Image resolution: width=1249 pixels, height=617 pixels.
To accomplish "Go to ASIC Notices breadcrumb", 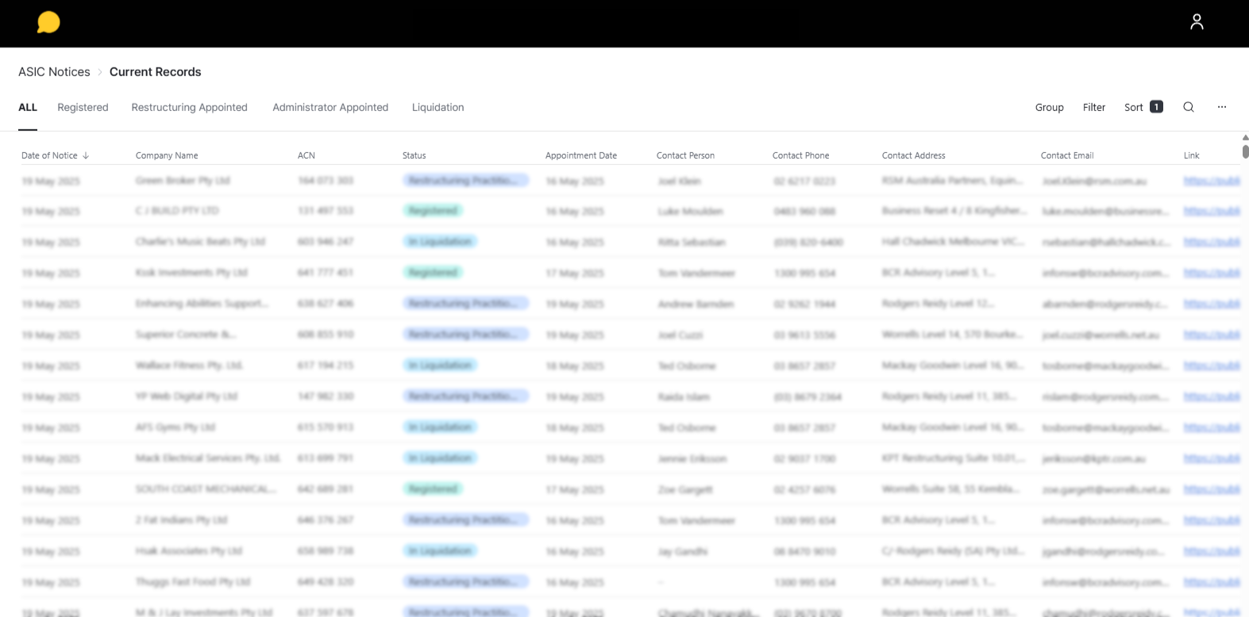I will (x=54, y=71).
